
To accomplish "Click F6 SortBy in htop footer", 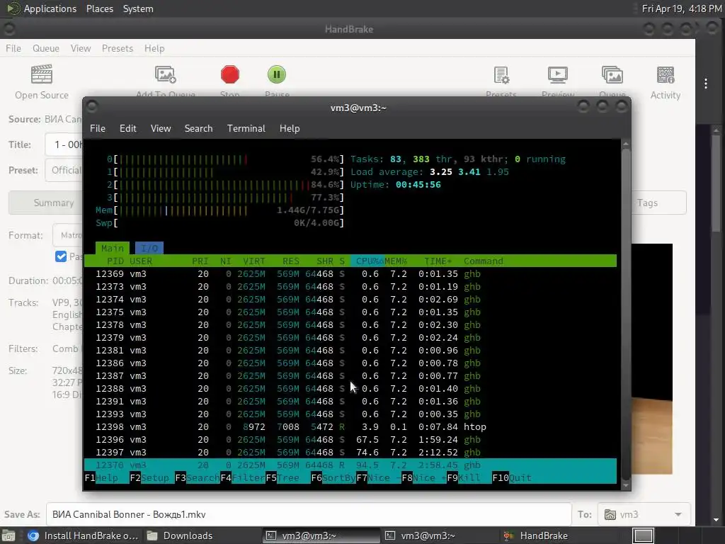I will tap(333, 477).
